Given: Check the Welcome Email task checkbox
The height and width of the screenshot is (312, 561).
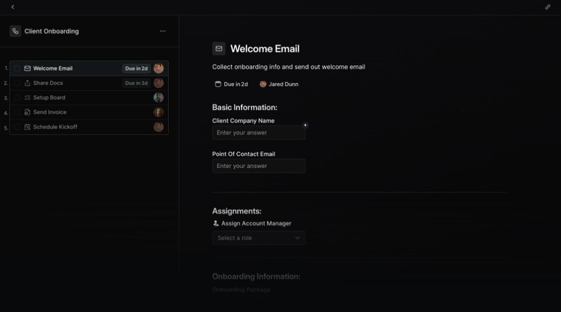Looking at the screenshot, I should (x=18, y=69).
